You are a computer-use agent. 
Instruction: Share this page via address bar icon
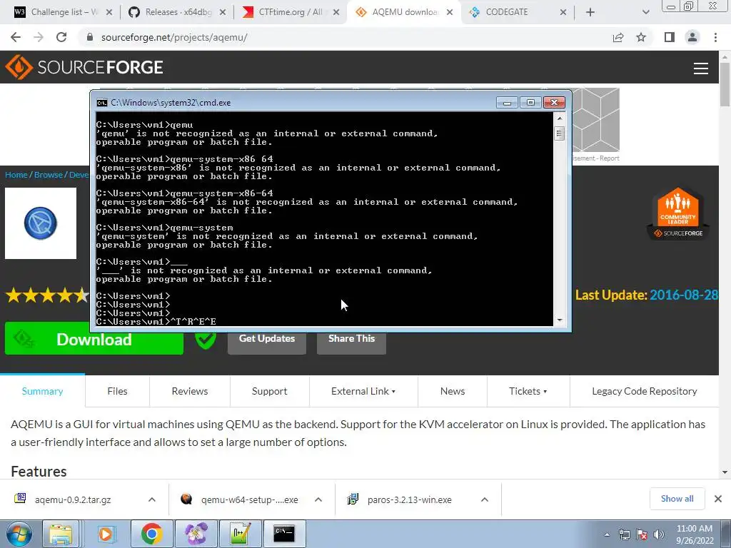618,37
